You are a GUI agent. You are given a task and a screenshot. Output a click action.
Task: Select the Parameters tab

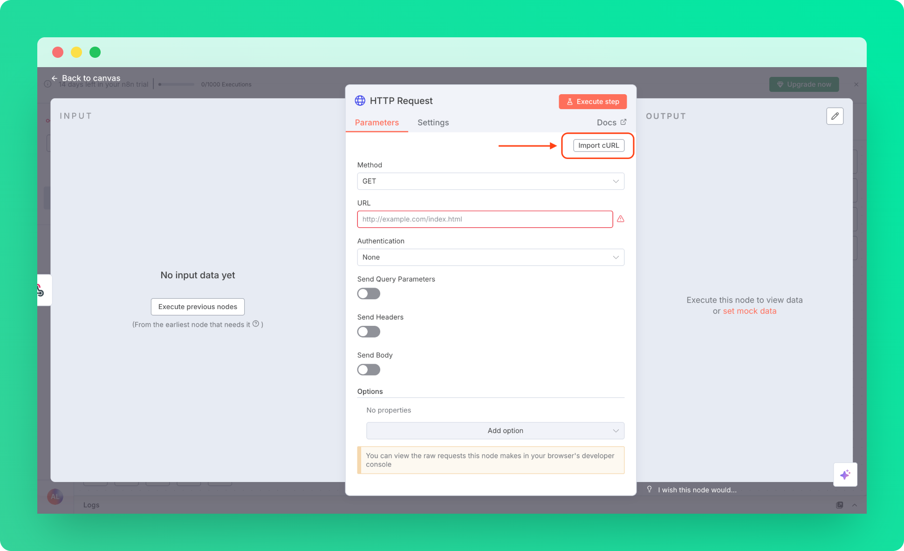377,123
